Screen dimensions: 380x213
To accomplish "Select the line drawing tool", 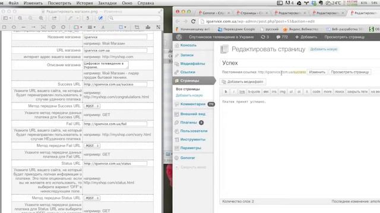I will (x=24, y=27).
